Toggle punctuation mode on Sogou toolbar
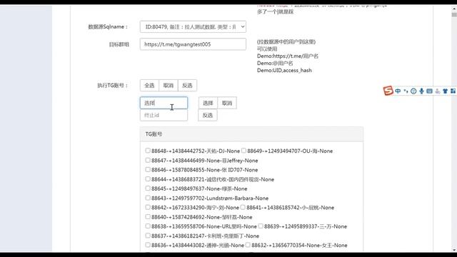457x257 pixels. pyautogui.click(x=406, y=91)
